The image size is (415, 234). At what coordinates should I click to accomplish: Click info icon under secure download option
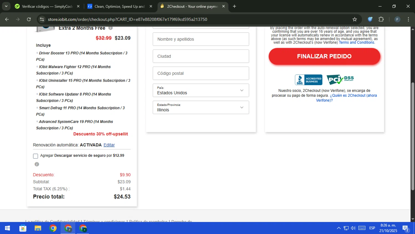[x=37, y=164]
